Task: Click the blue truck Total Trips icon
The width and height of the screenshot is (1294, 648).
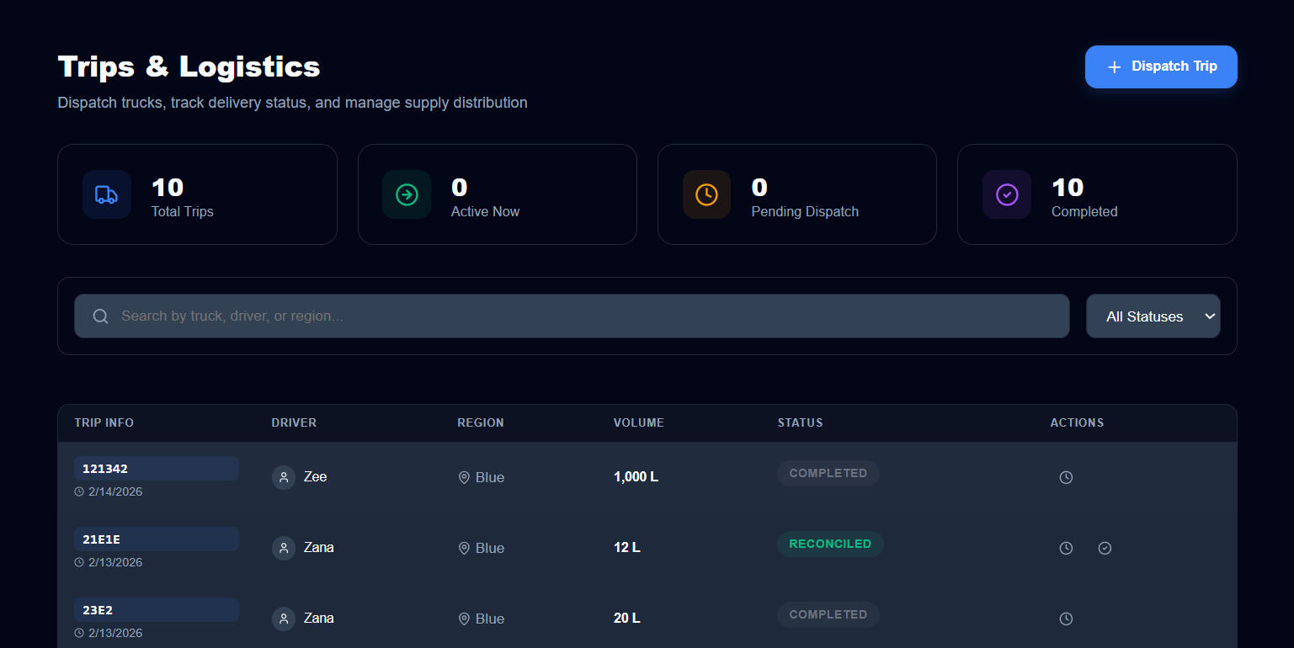Action: pos(107,194)
